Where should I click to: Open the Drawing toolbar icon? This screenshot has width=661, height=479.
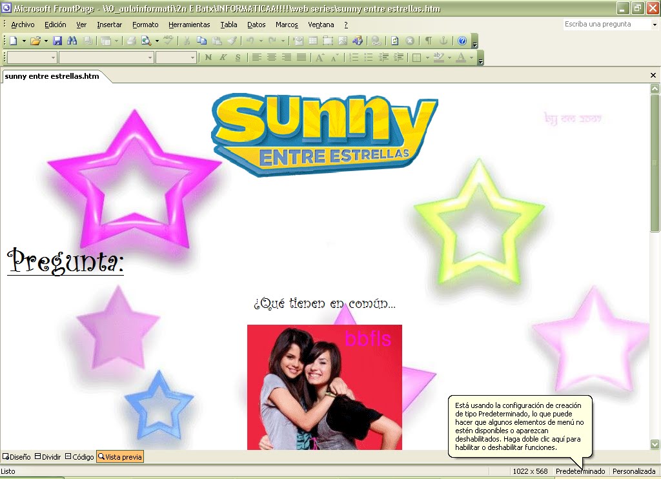pyautogui.click(x=358, y=41)
